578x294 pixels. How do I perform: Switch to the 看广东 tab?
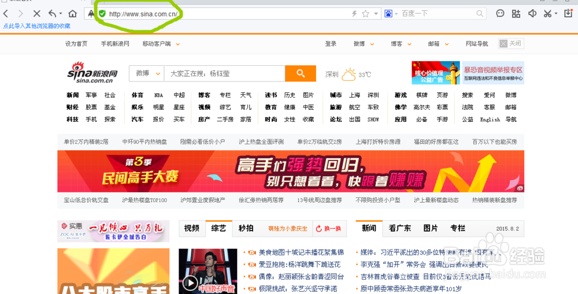coord(399,228)
